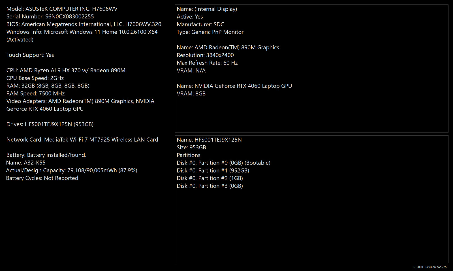Select Partition #0 (0GB) (Bootable) row
Screen dimensions: 453x271
pos(223,163)
